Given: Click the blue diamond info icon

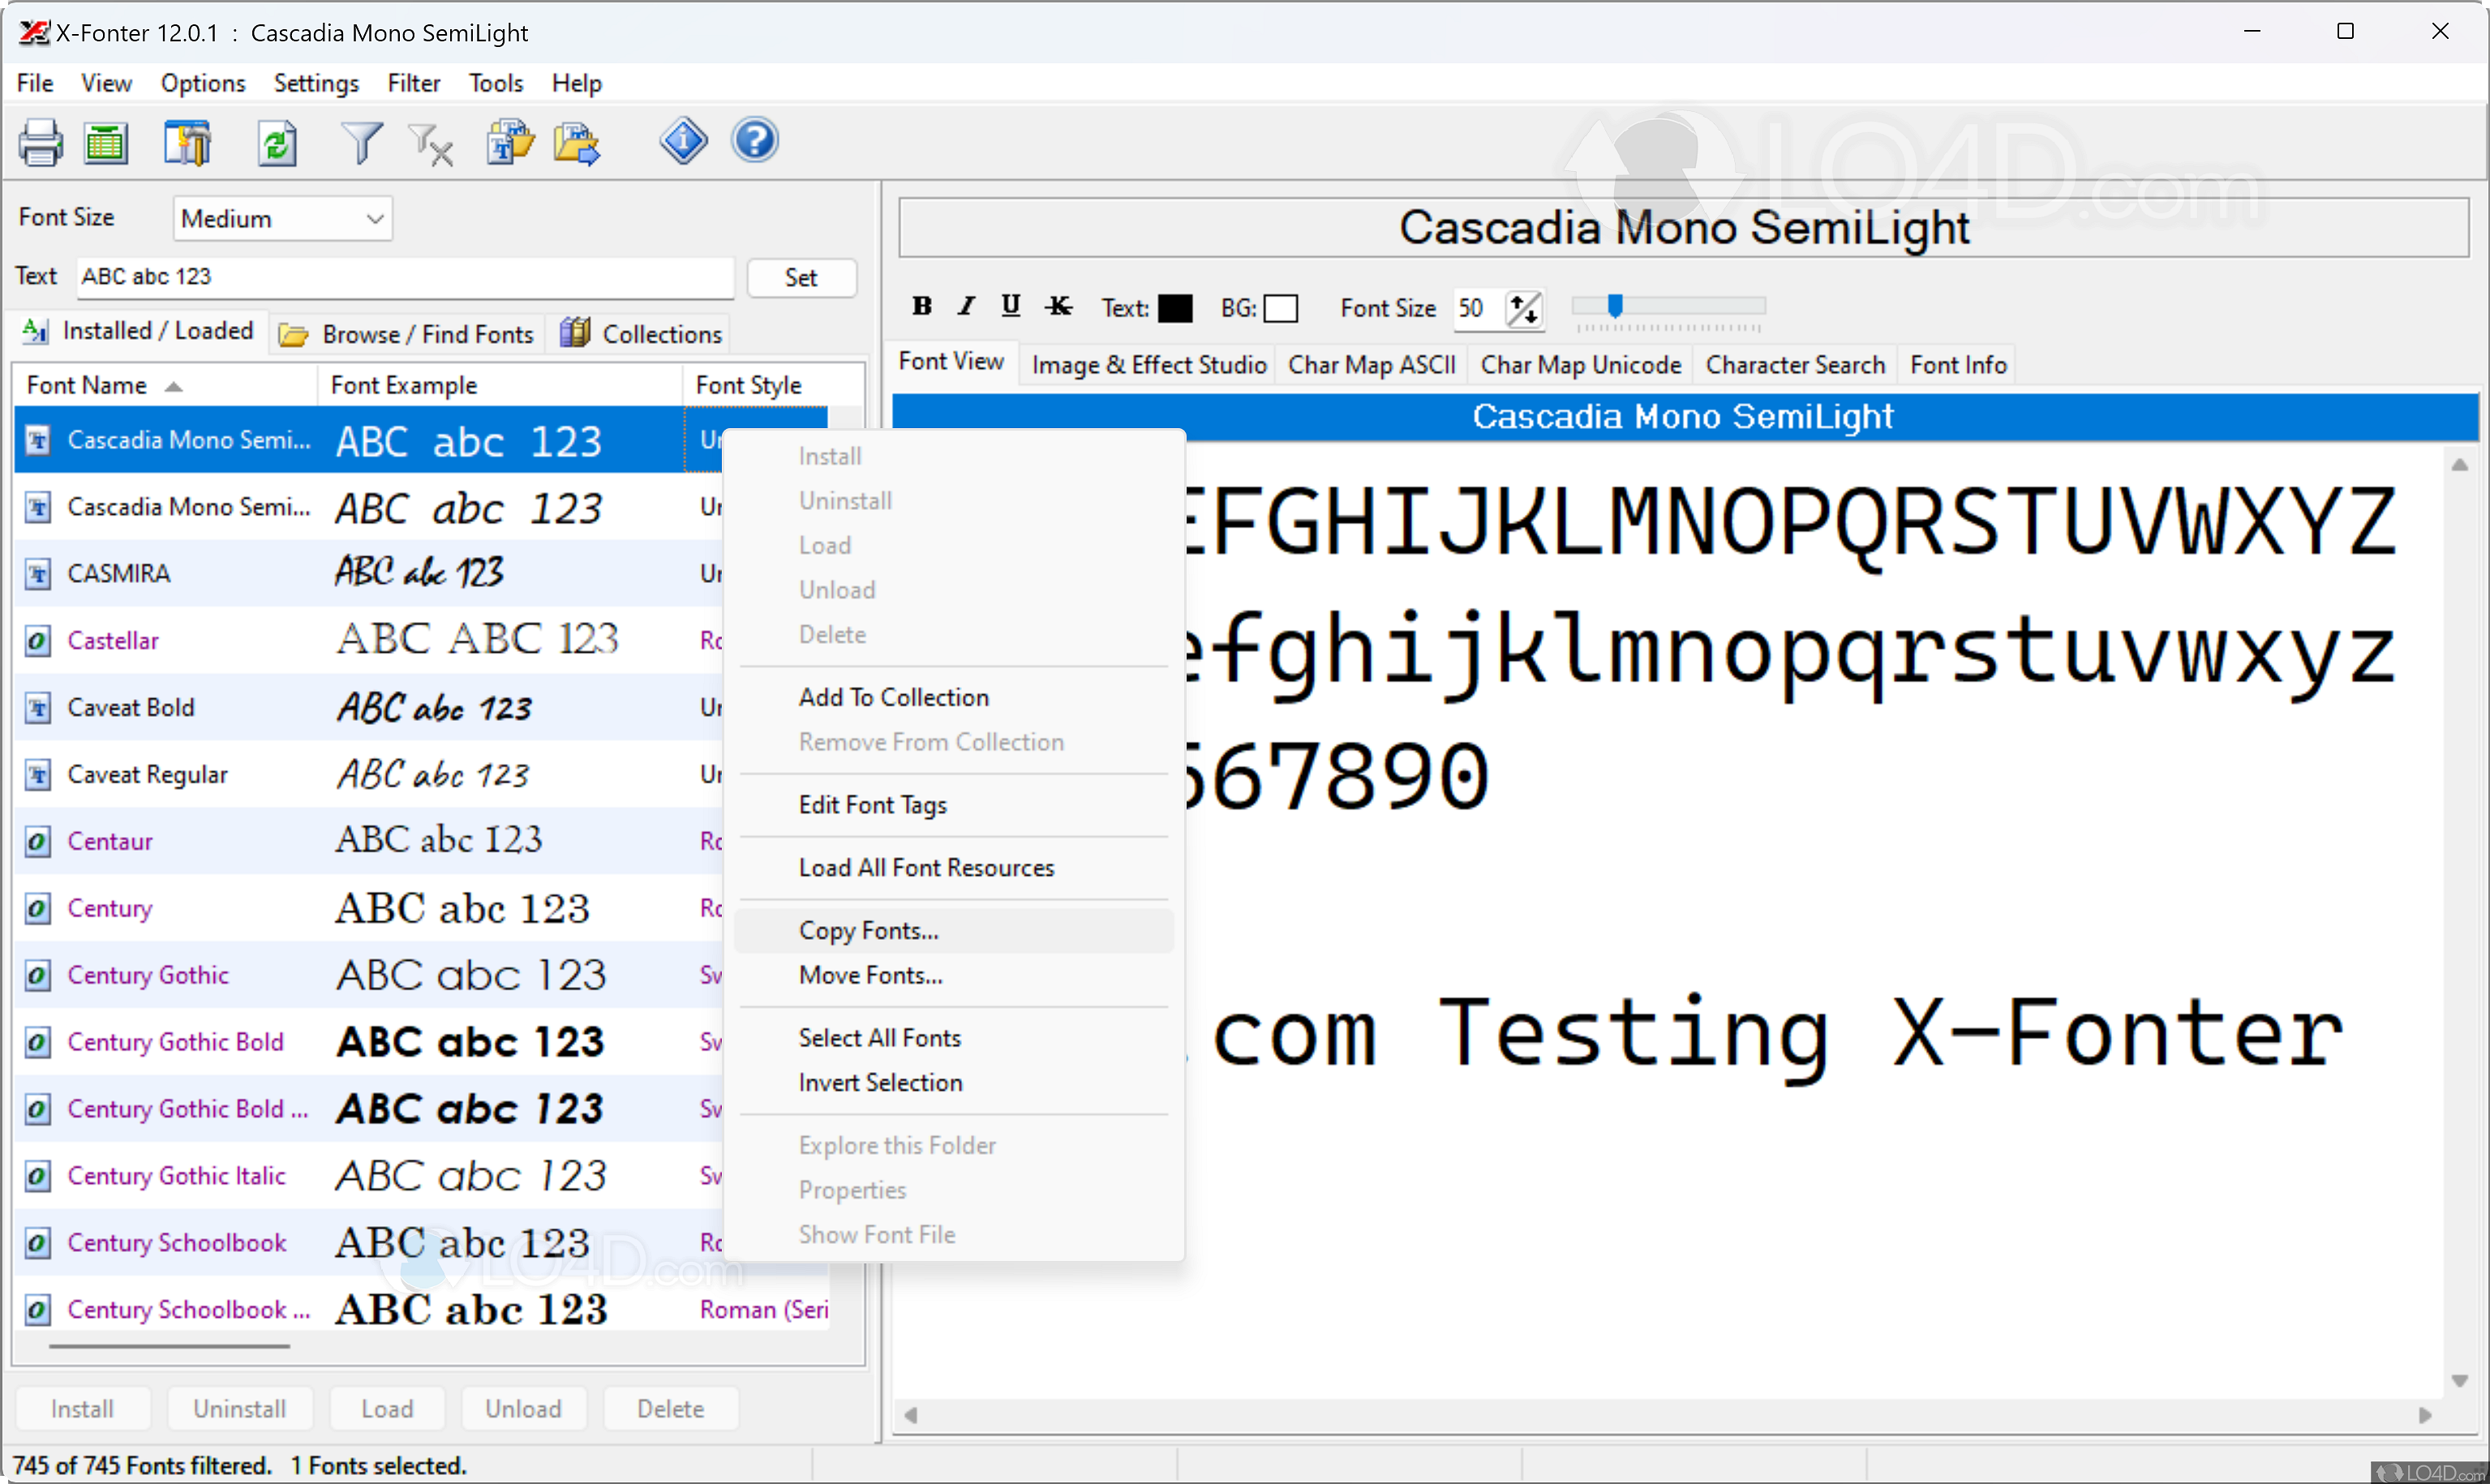Looking at the screenshot, I should [x=683, y=140].
